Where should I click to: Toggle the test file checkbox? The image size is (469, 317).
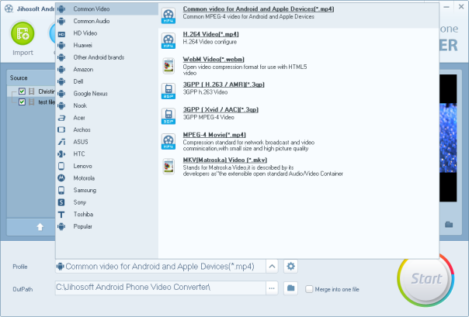(x=23, y=102)
